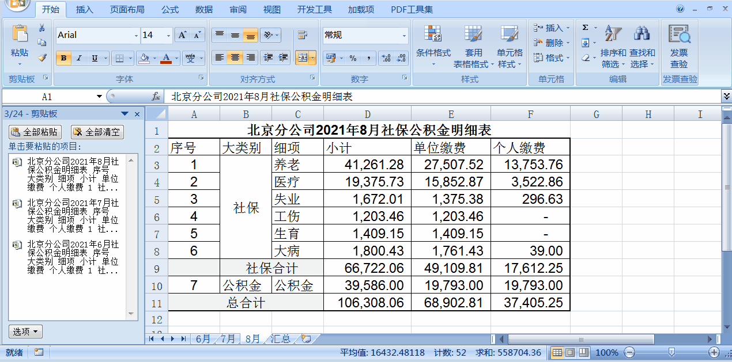This screenshot has width=732, height=362.
Task: Click the AutoSum (Σ) icon
Action: pyautogui.click(x=586, y=26)
